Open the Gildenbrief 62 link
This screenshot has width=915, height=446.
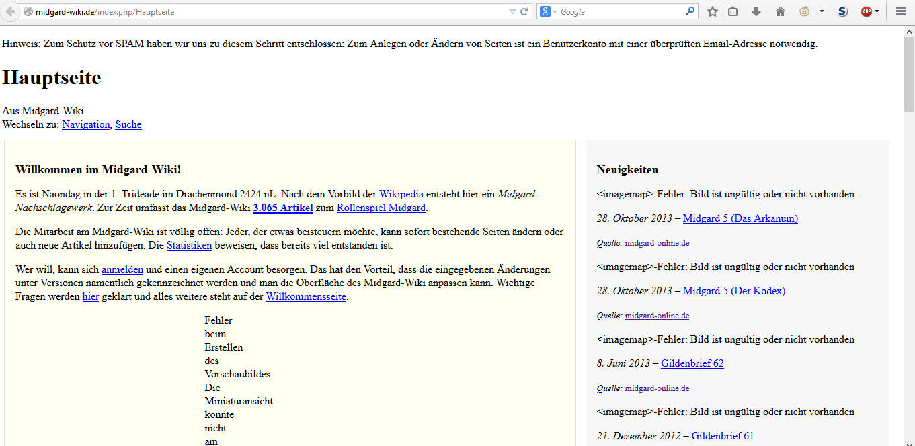click(x=692, y=363)
